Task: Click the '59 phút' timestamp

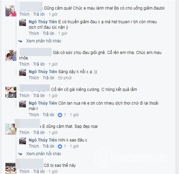Action: 65,78
